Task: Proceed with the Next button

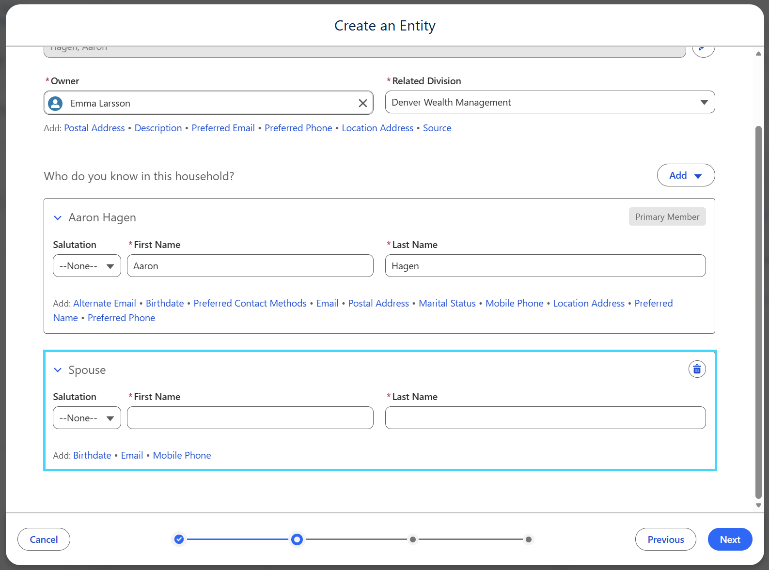Action: (730, 539)
